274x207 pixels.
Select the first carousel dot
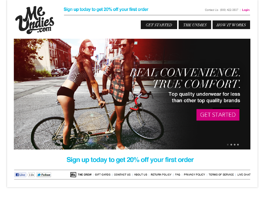coord(228,145)
